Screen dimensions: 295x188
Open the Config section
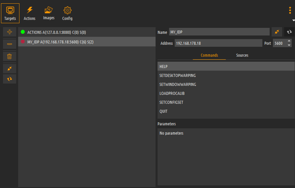click(x=67, y=13)
